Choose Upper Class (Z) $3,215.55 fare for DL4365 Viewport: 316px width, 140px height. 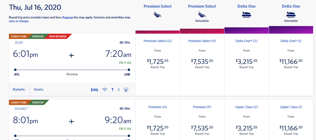tap(247, 120)
